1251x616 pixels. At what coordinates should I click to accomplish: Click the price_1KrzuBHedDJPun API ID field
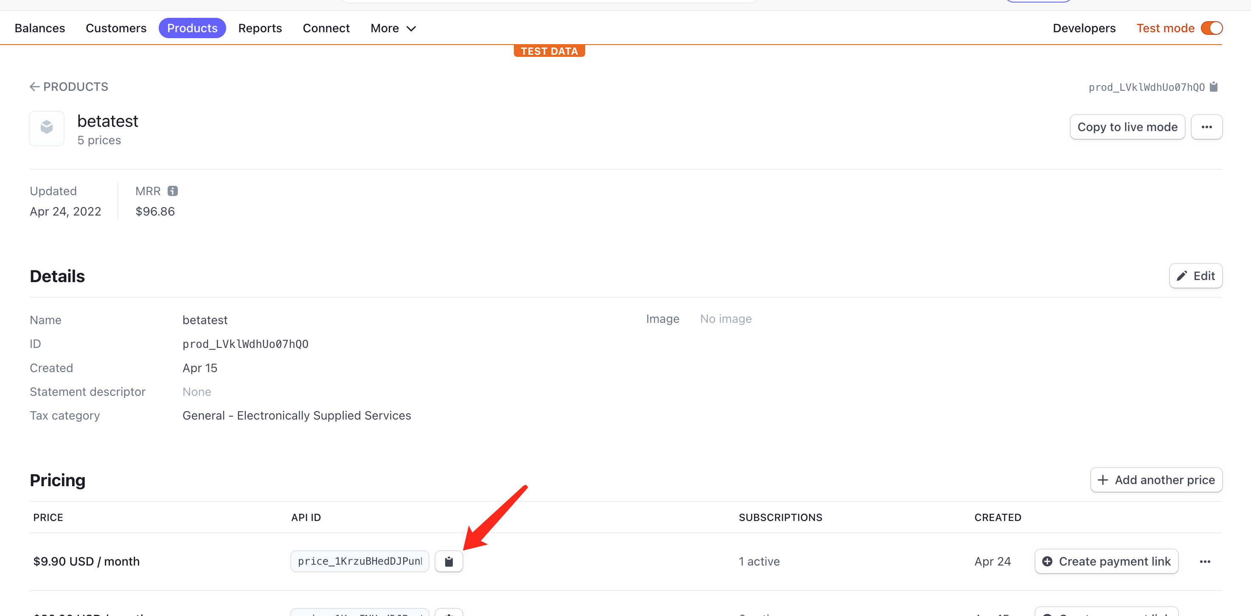(359, 561)
